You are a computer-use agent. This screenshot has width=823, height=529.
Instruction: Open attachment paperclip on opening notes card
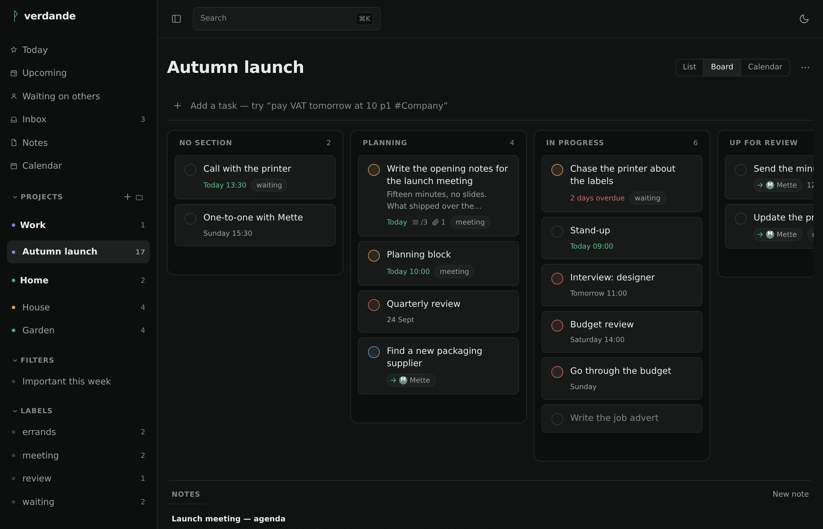tap(439, 222)
